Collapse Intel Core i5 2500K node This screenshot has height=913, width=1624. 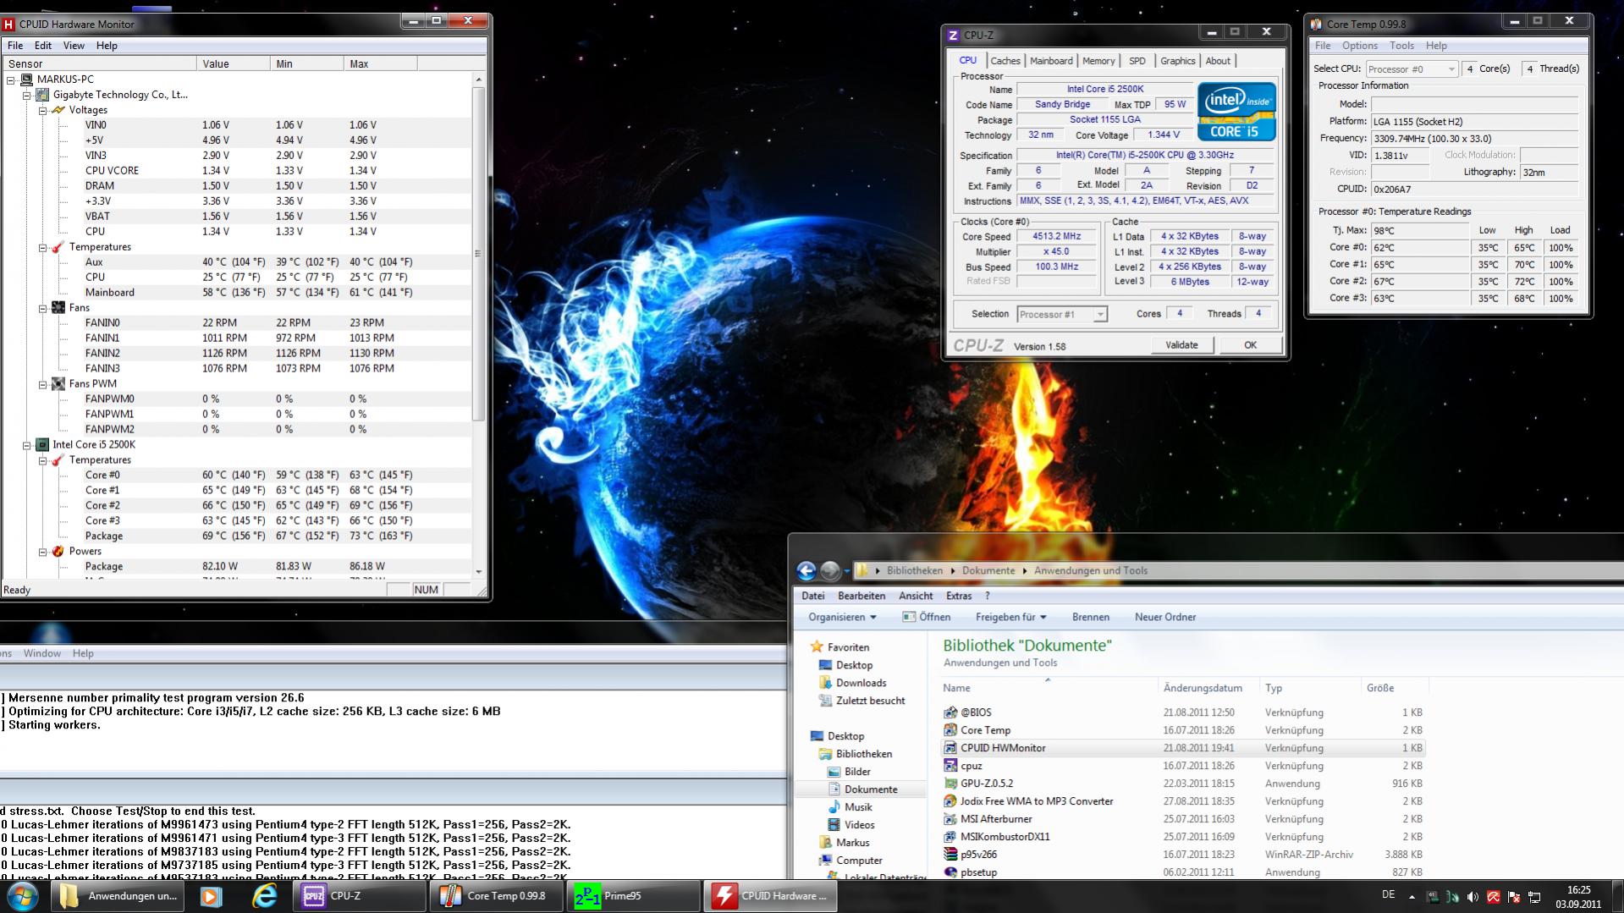[x=27, y=445]
